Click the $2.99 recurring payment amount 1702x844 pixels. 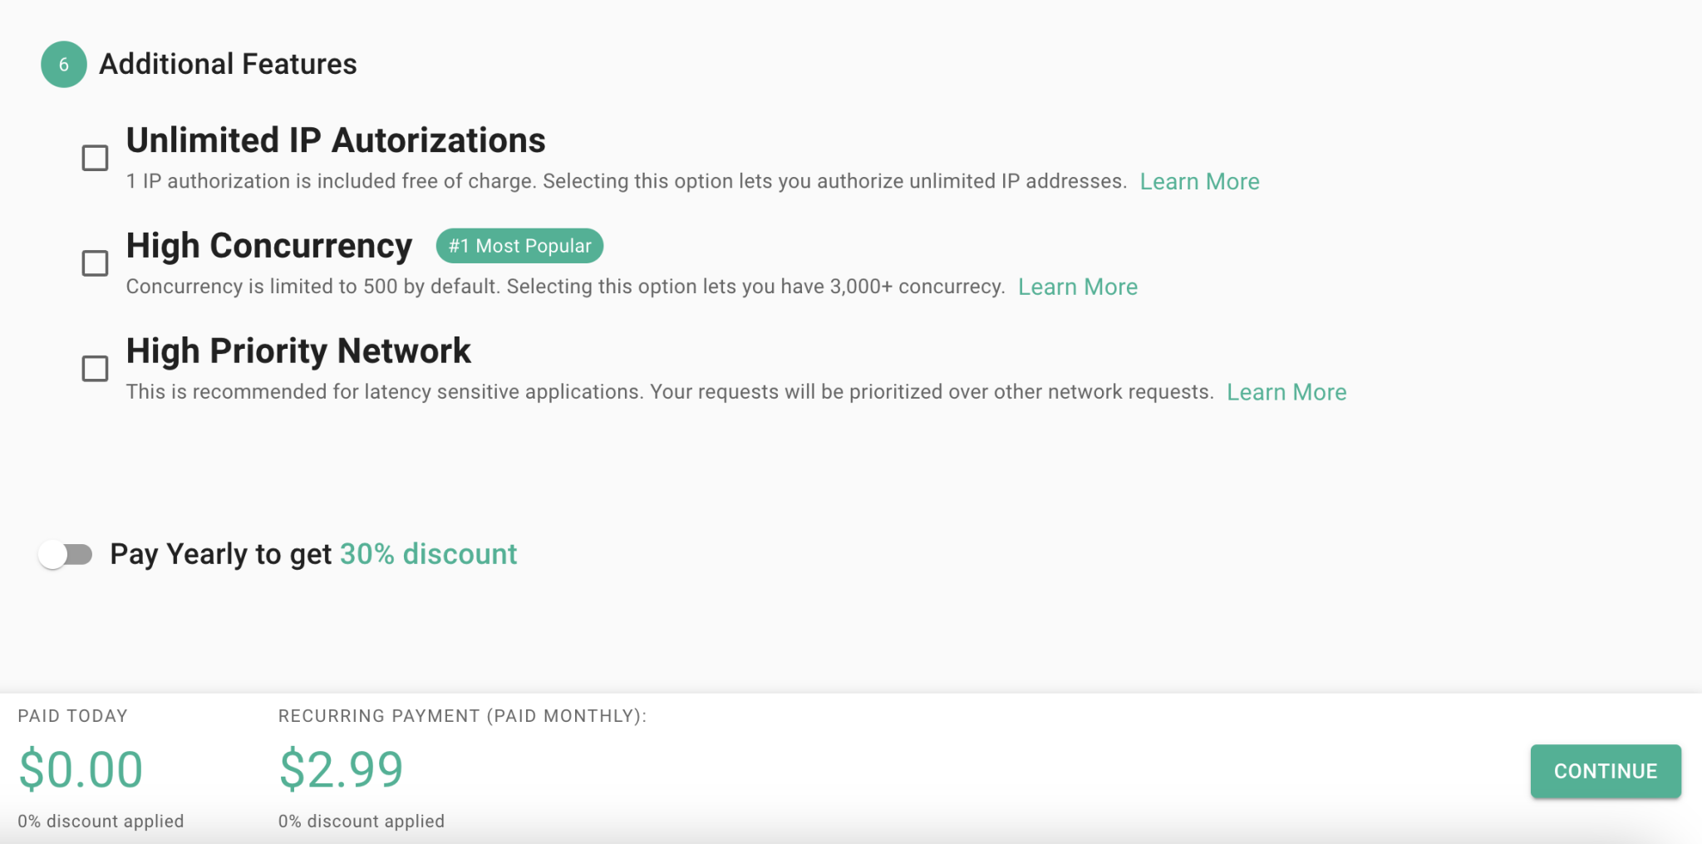(341, 769)
